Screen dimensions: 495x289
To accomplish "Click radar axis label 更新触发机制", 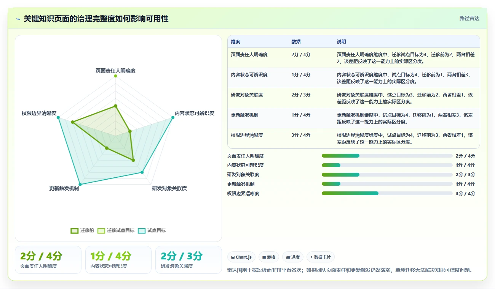I will (64, 188).
